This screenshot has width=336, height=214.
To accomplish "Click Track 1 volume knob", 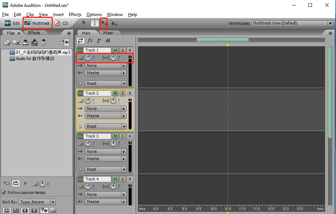I will pyautogui.click(x=88, y=58).
